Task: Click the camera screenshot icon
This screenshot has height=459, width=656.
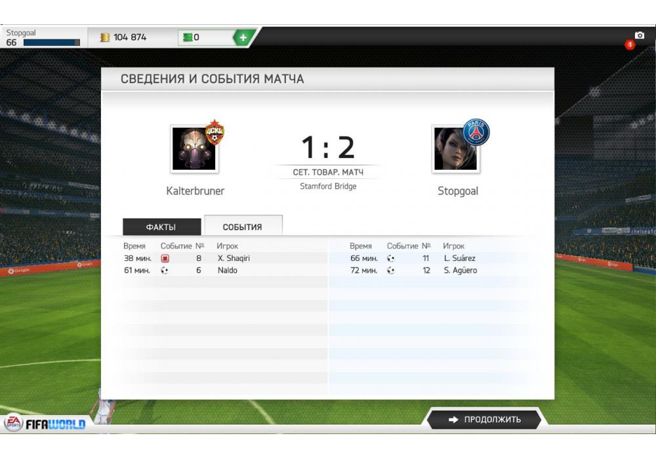Action: pos(639,35)
